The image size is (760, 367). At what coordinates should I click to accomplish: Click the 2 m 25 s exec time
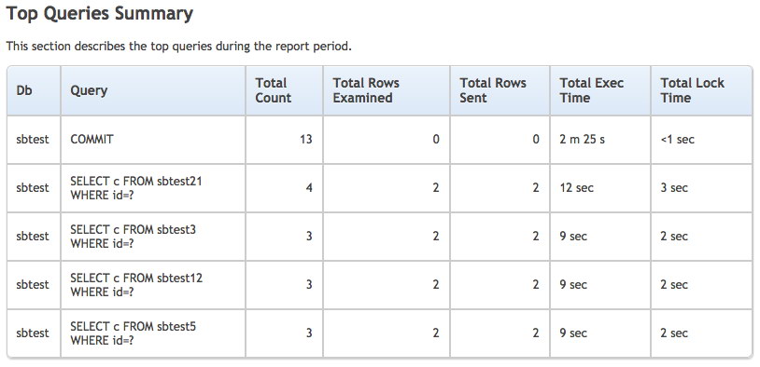[582, 140]
